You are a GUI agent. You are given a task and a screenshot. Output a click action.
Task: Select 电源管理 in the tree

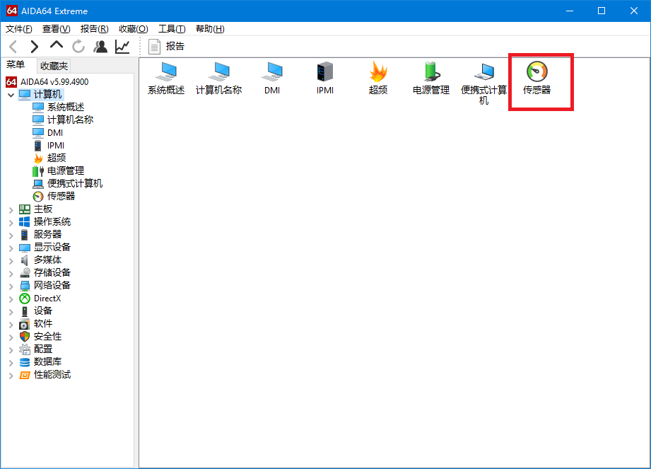66,170
